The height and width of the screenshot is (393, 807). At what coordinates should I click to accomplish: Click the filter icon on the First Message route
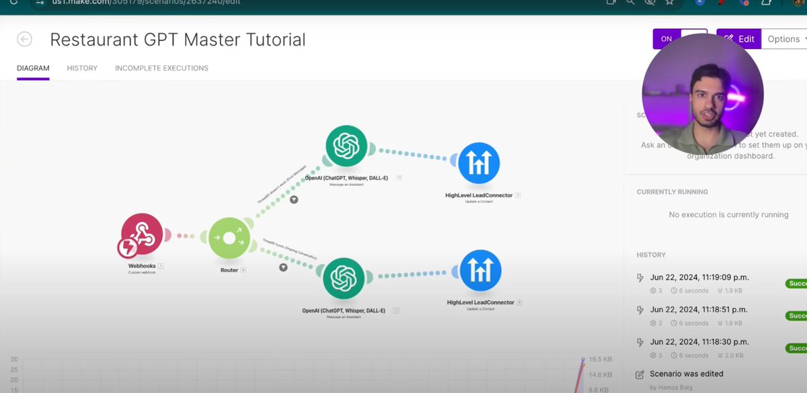pyautogui.click(x=294, y=200)
